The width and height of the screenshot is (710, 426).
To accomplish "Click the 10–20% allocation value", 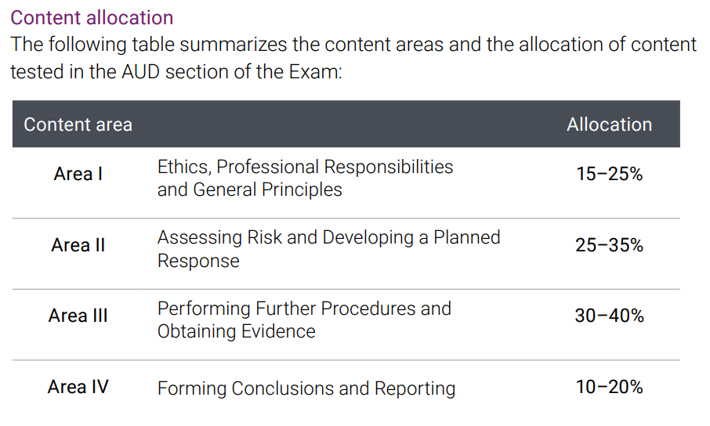I will coord(610,387).
